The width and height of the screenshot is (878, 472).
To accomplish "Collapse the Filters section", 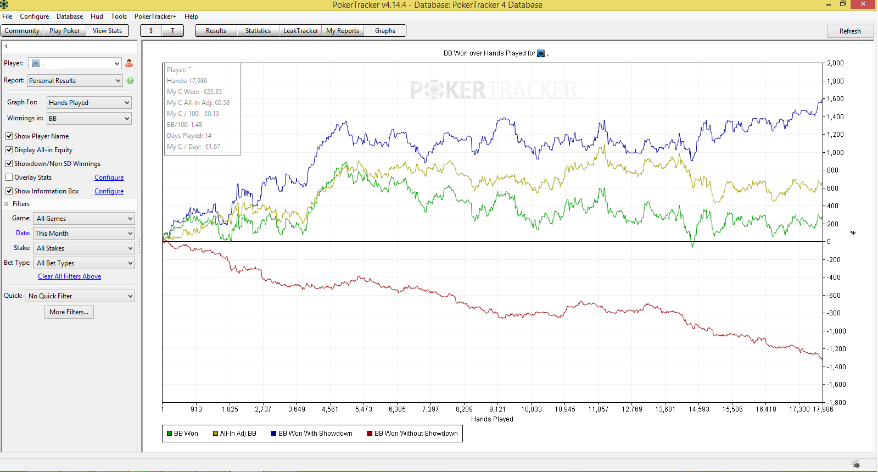I will [7, 204].
